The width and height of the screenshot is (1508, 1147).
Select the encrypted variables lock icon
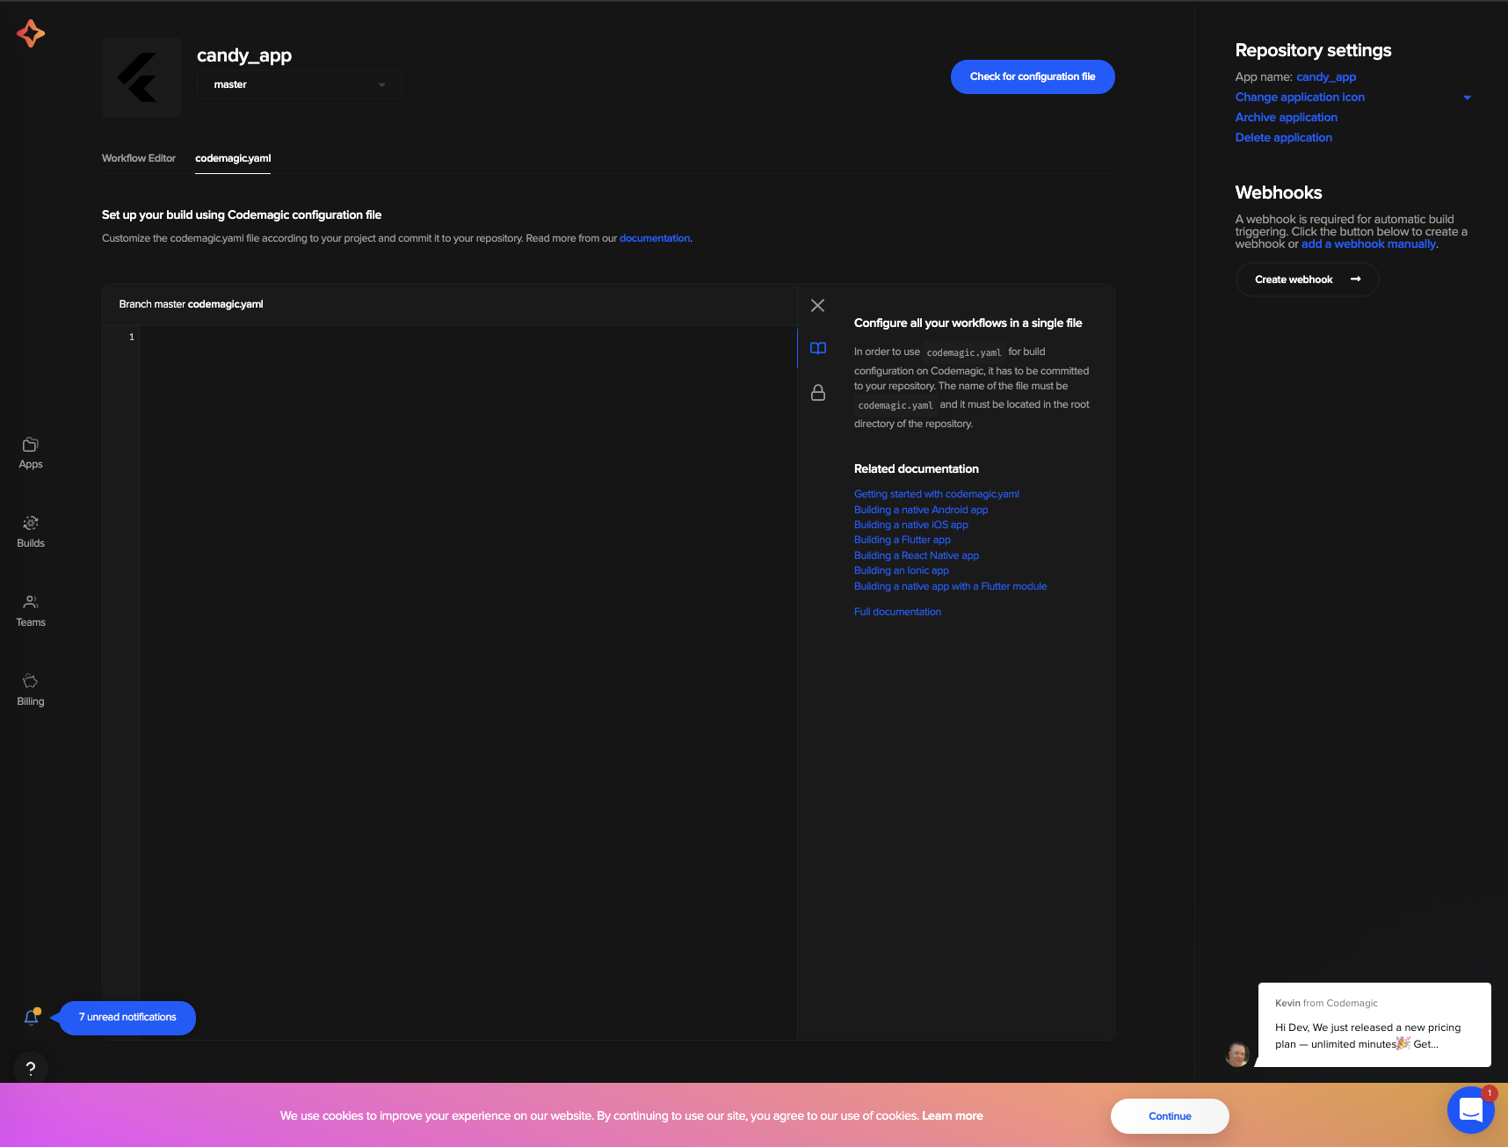(x=817, y=393)
